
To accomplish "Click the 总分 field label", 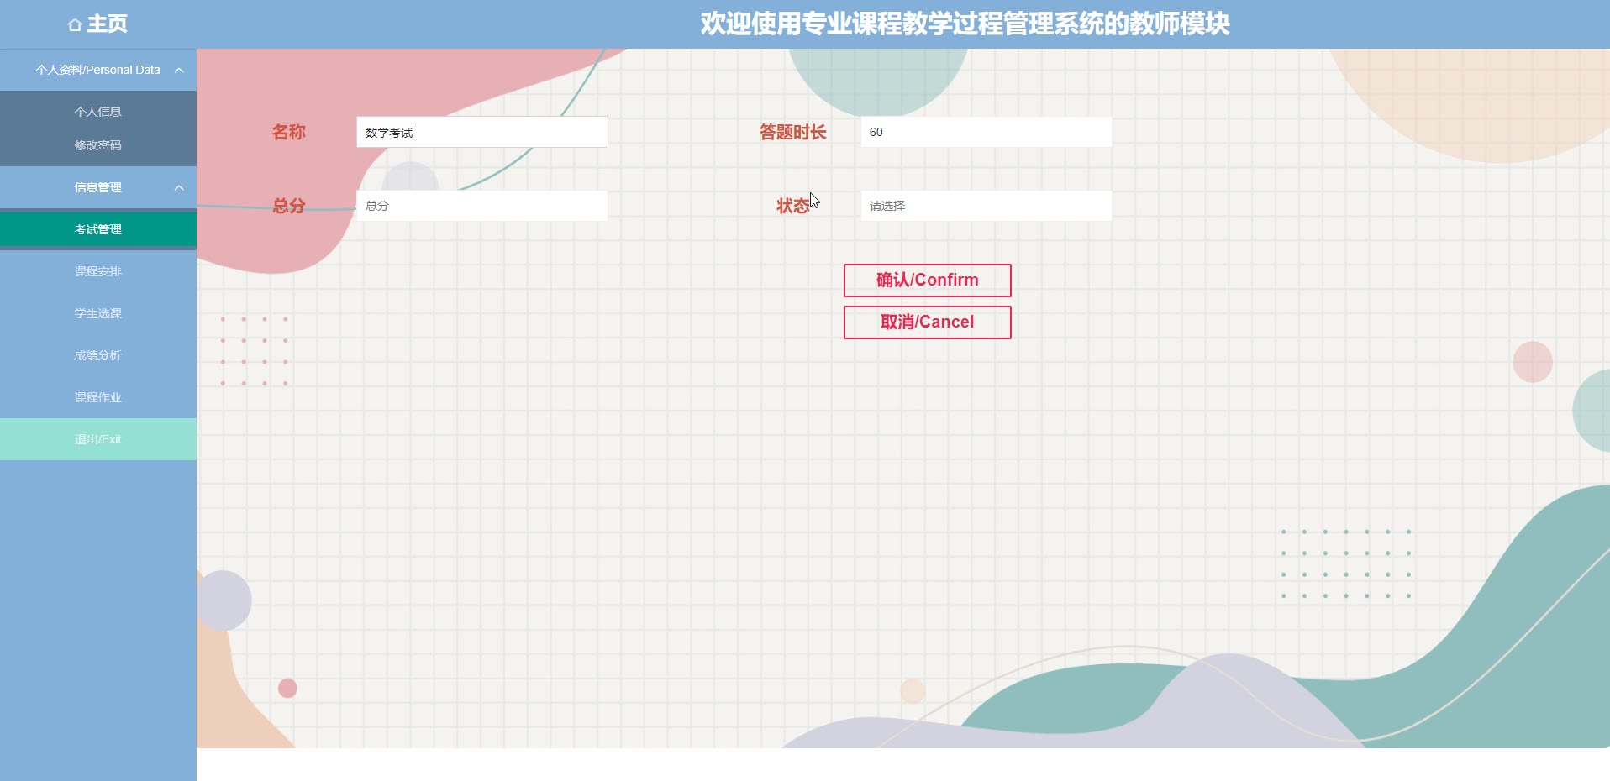I will [x=289, y=206].
